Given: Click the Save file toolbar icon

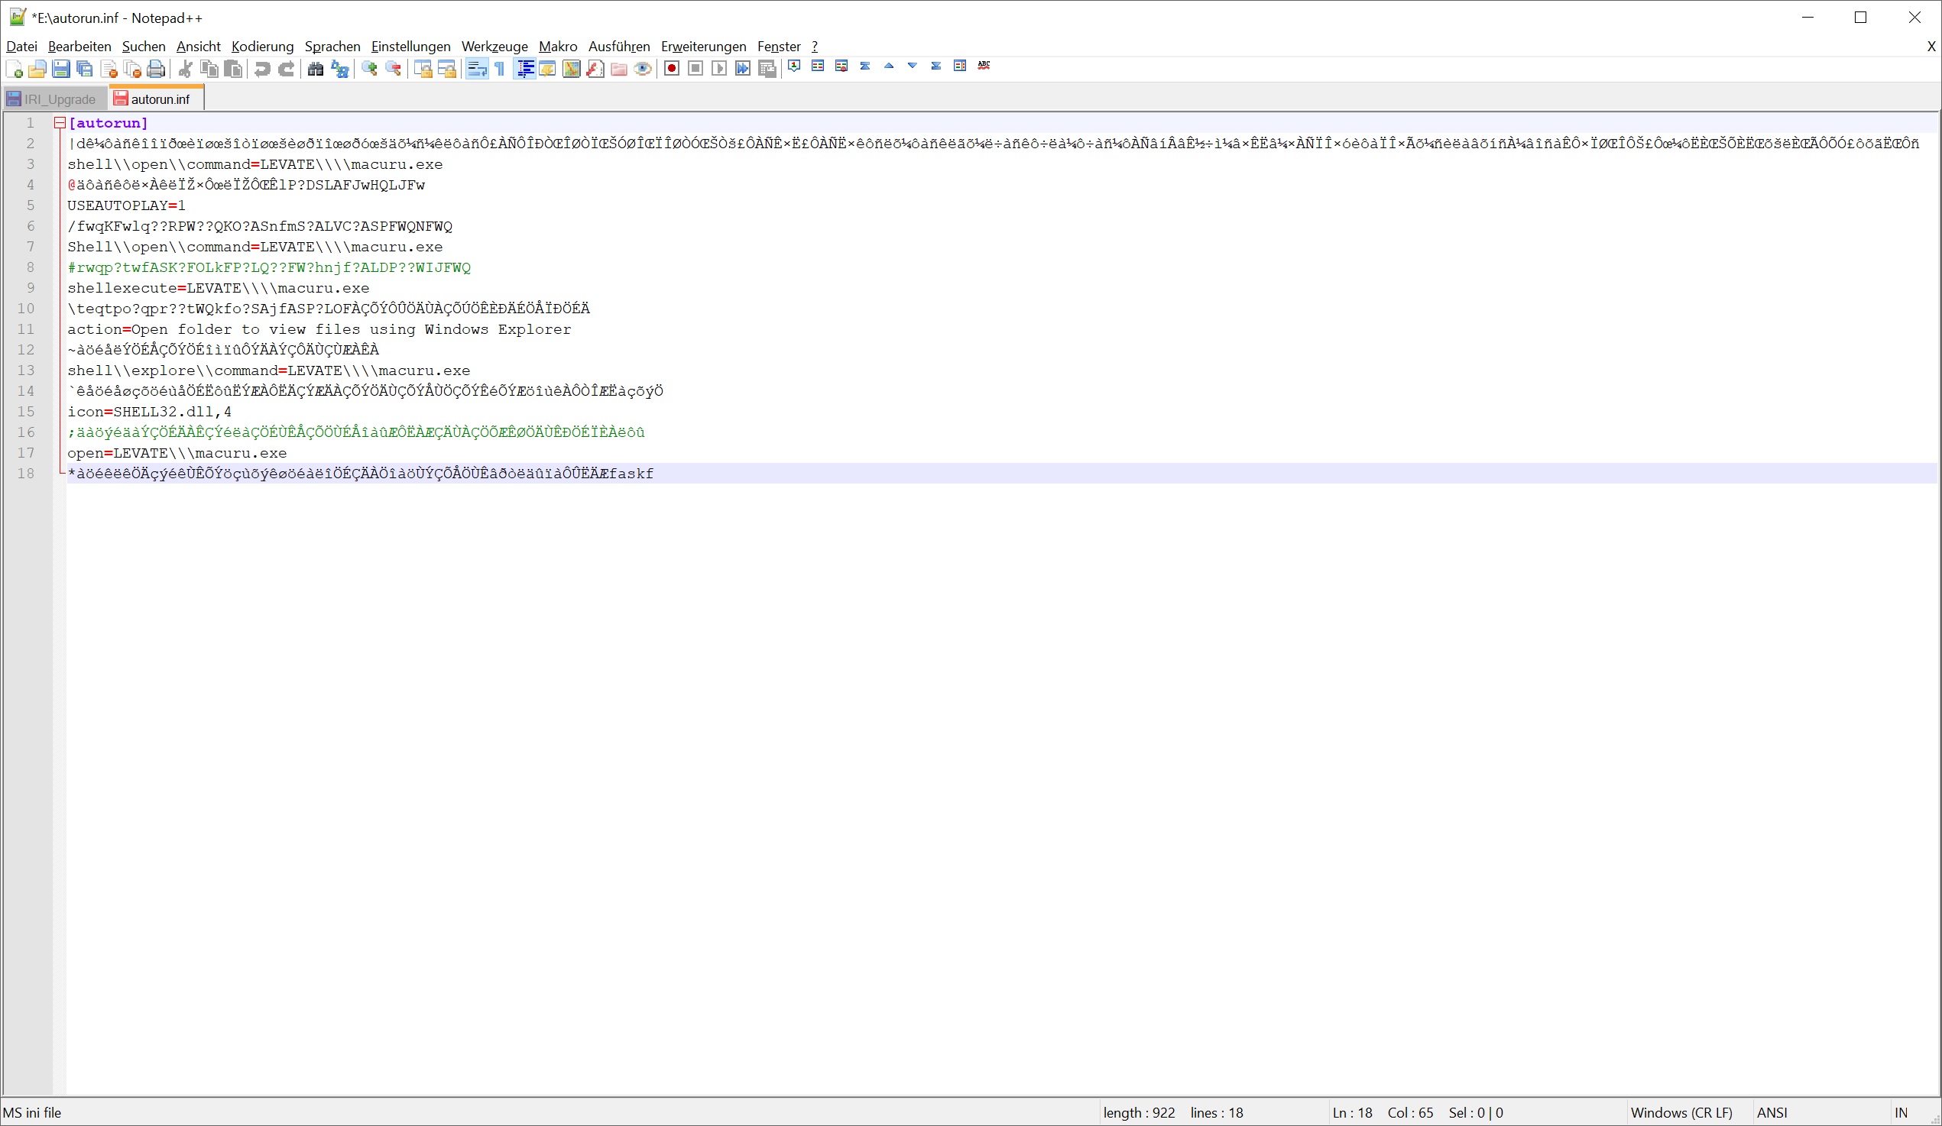Looking at the screenshot, I should [x=61, y=70].
